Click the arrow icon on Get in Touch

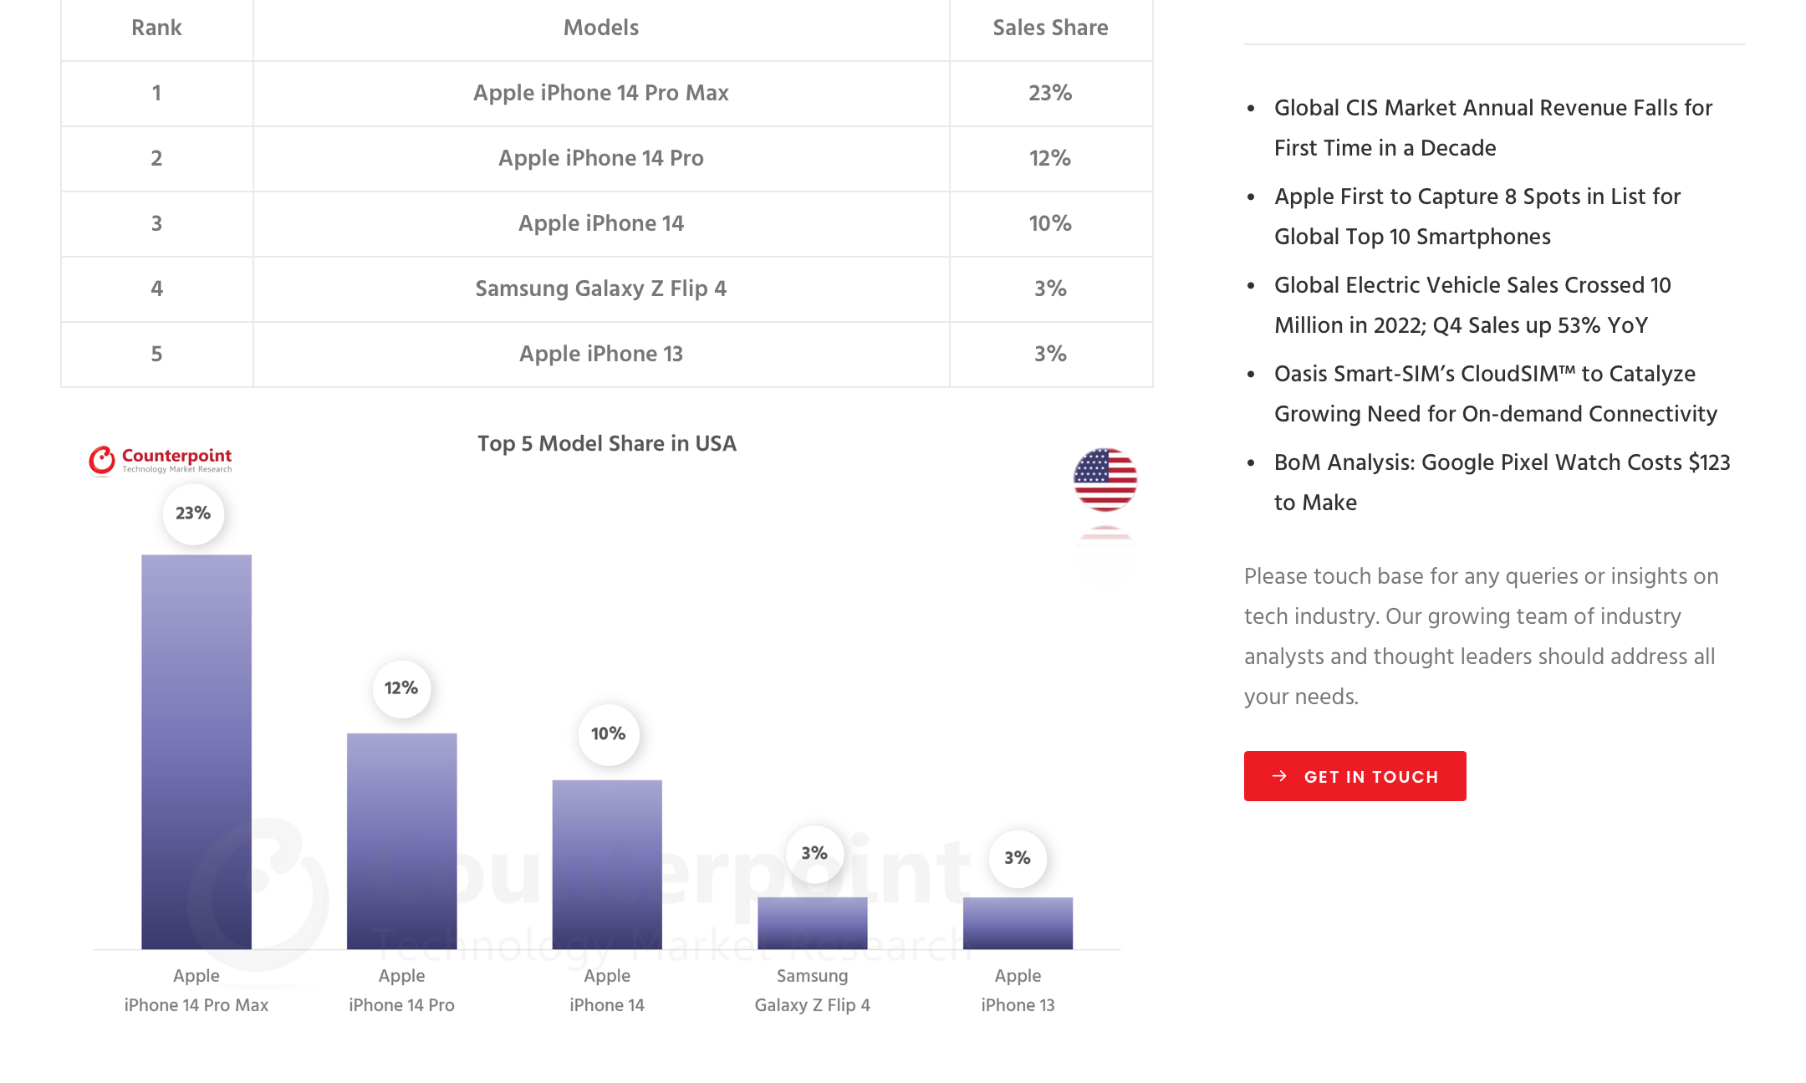(1279, 776)
